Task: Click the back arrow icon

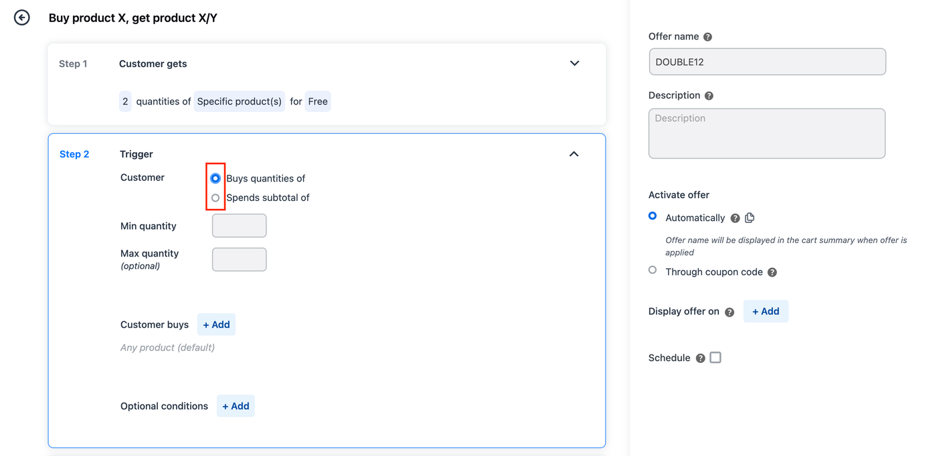Action: tap(22, 17)
